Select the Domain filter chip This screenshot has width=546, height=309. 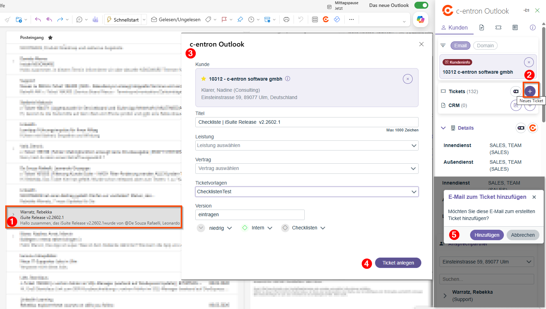click(485, 46)
